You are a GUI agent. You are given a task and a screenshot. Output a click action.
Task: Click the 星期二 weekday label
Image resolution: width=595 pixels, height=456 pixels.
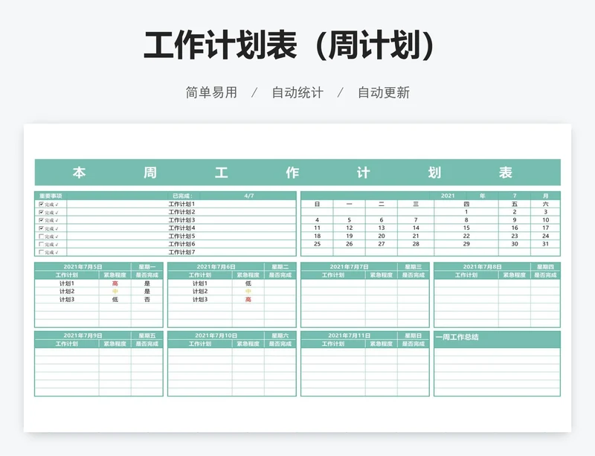[280, 267]
